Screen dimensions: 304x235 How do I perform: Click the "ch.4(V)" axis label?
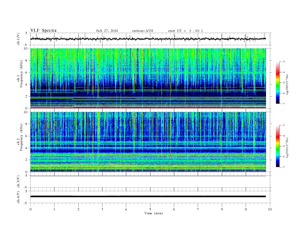tap(18, 197)
